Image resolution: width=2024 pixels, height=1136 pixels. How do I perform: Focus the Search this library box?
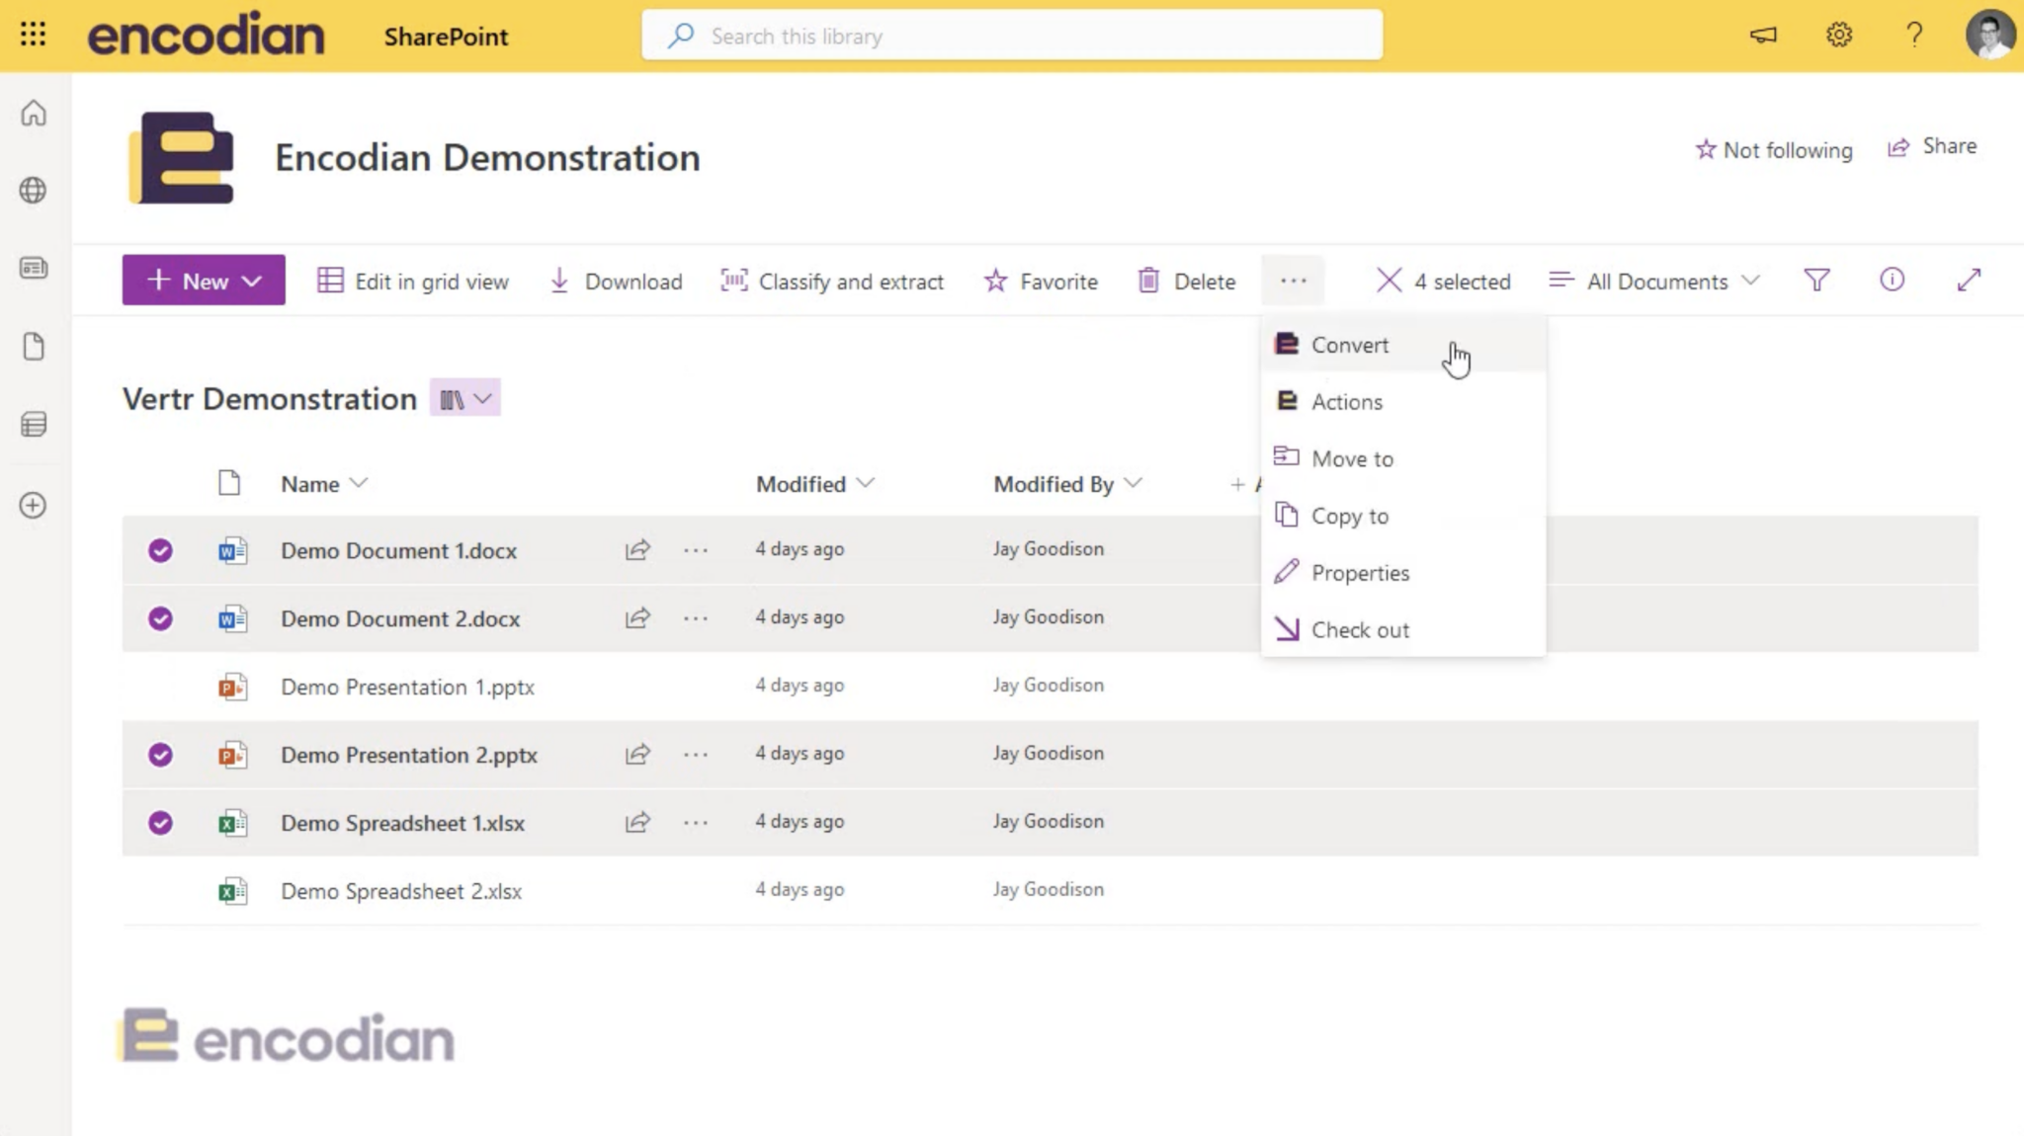pos(1012,36)
